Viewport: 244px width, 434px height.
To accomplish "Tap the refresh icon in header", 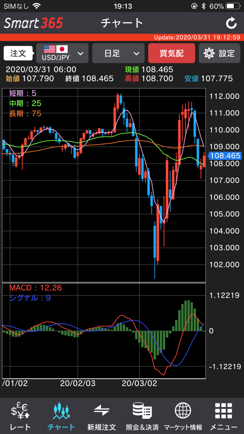I will (231, 23).
